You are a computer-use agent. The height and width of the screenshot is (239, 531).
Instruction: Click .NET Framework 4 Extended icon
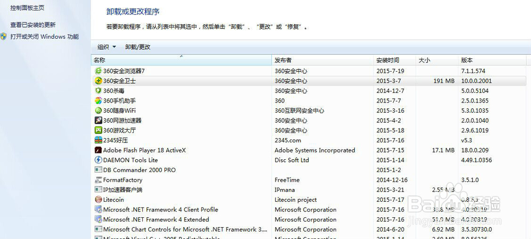98,219
